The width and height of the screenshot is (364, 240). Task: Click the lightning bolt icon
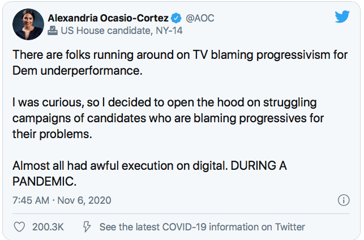[x=87, y=227]
